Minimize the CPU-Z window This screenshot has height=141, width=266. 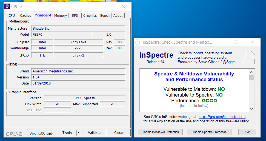91,7
